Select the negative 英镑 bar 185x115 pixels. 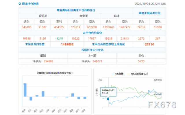[85, 98]
